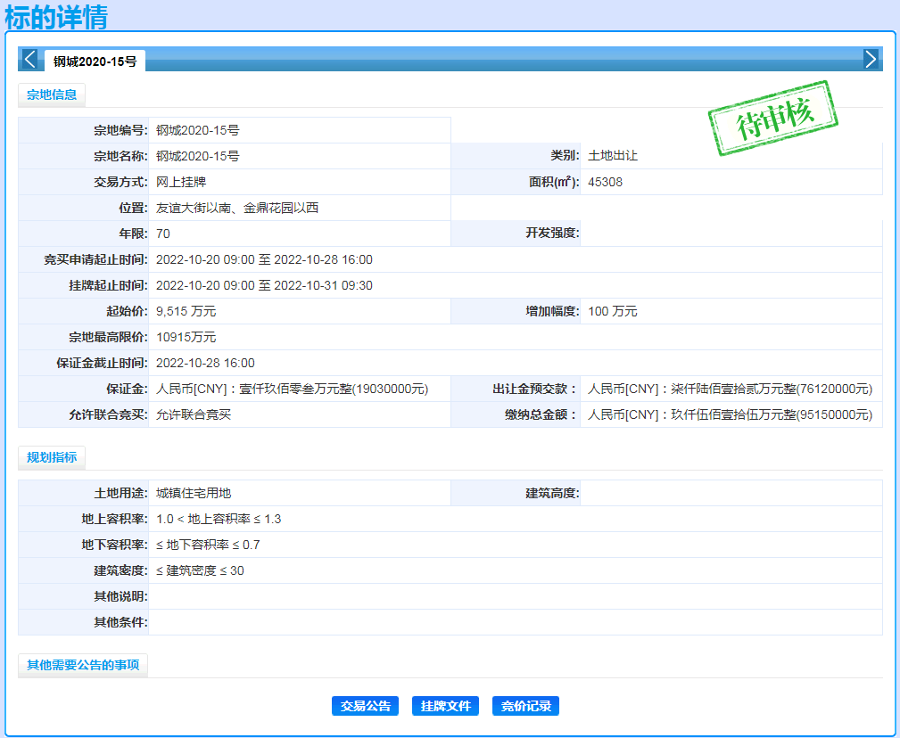
Task: Click the 标的详情 page title
Action: tap(56, 17)
